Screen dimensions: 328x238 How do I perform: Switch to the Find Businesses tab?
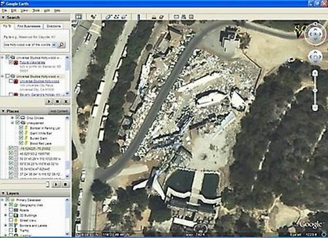click(x=29, y=26)
